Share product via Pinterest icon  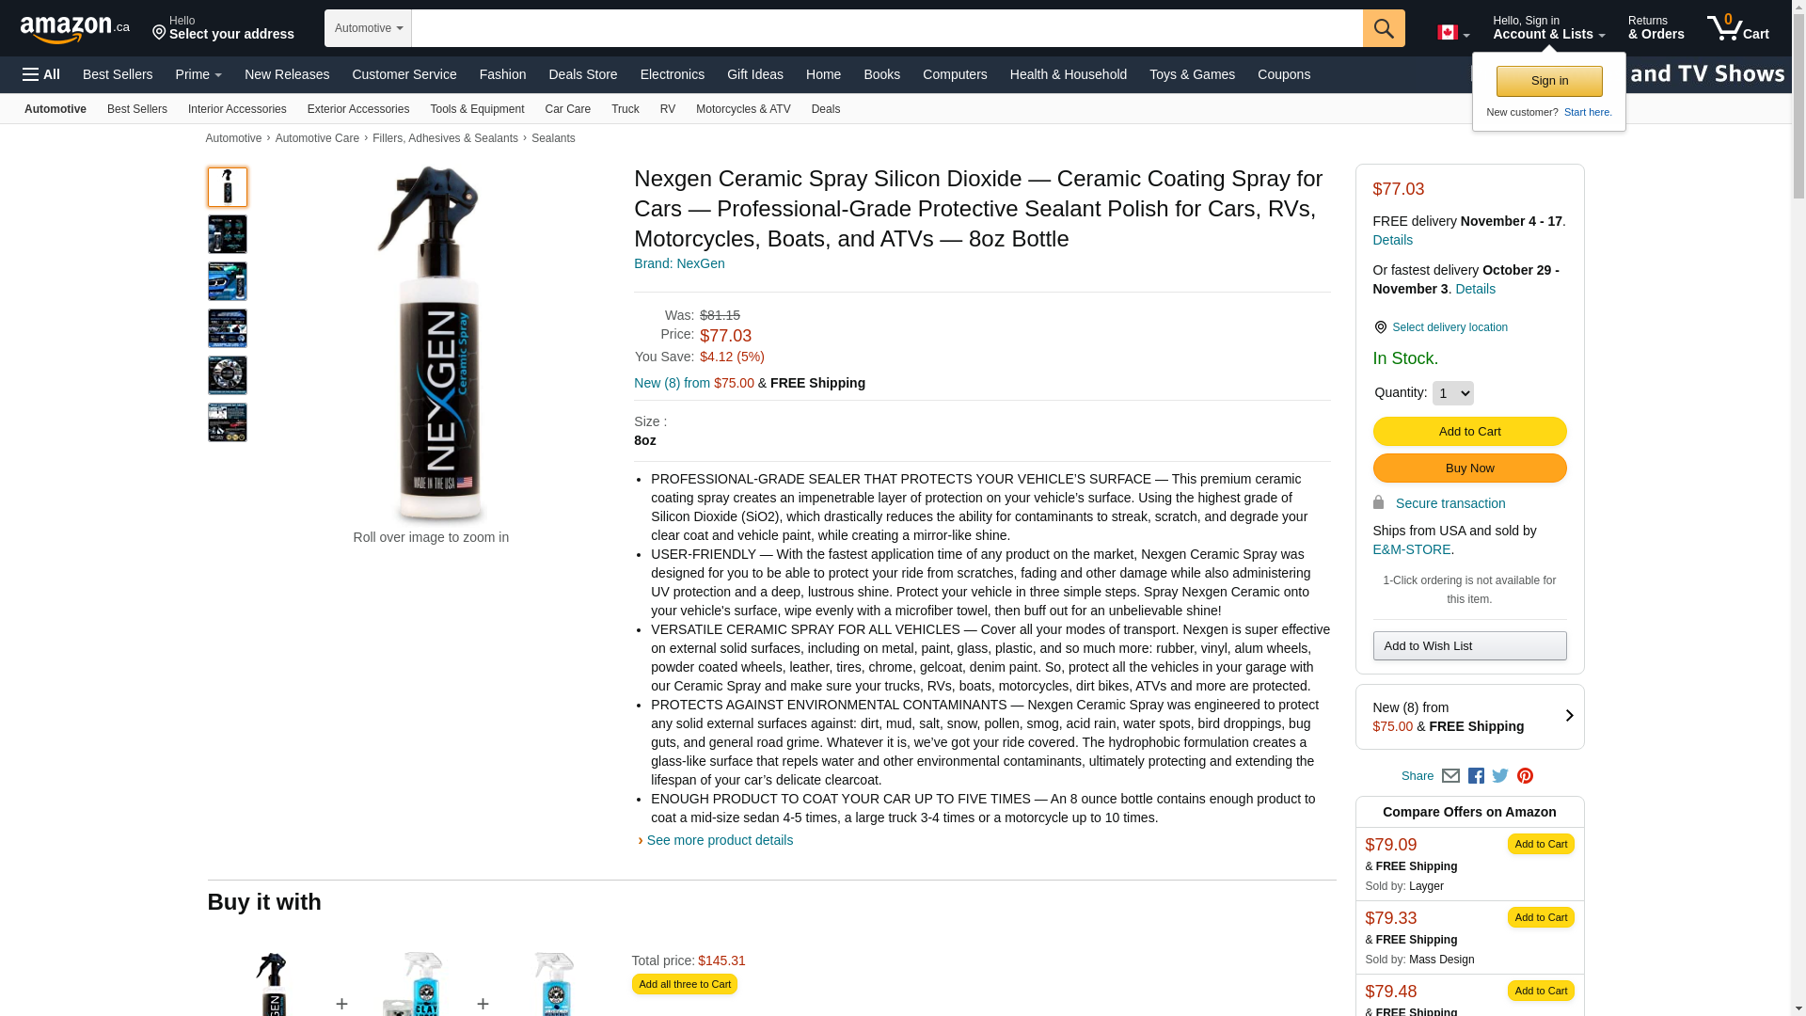1525,776
